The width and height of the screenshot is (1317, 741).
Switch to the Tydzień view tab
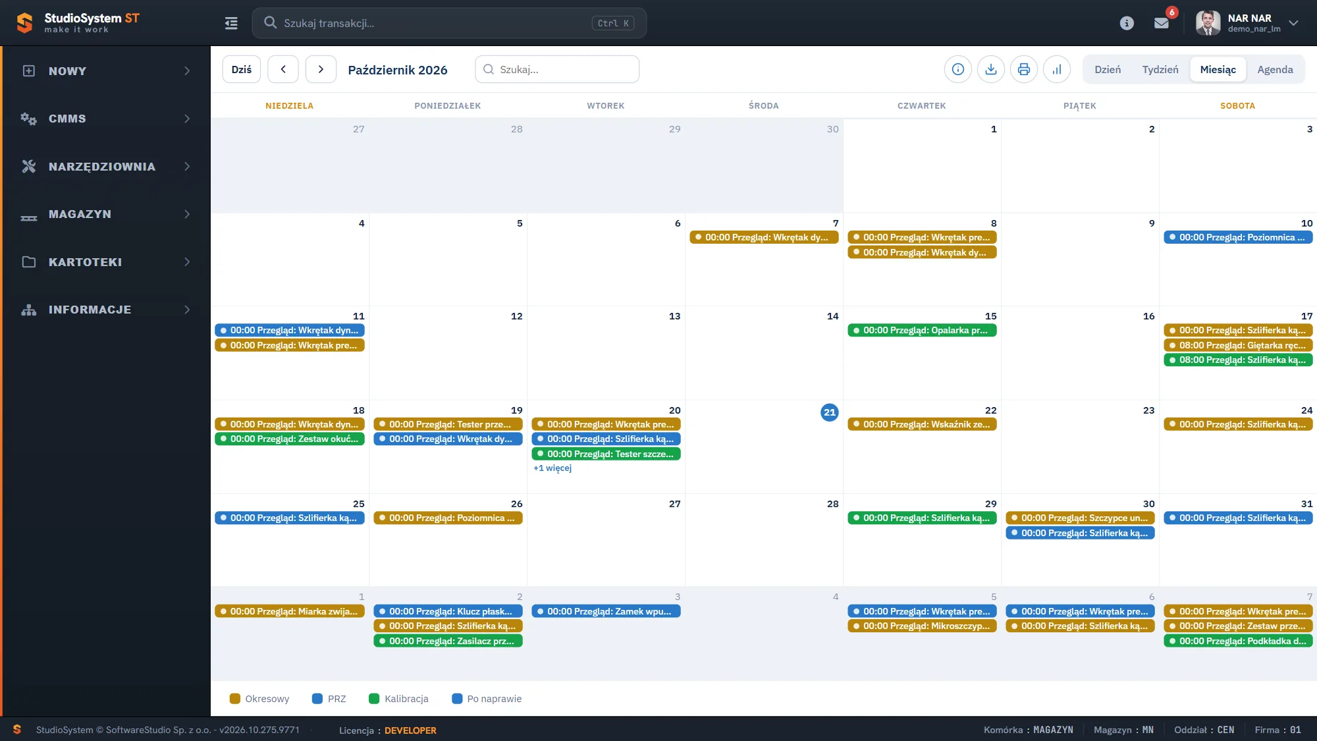pos(1160,69)
